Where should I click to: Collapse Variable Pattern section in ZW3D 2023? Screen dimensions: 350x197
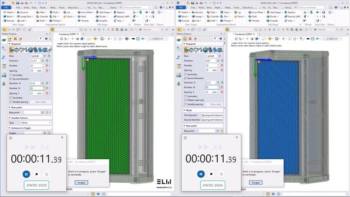tap(10, 118)
